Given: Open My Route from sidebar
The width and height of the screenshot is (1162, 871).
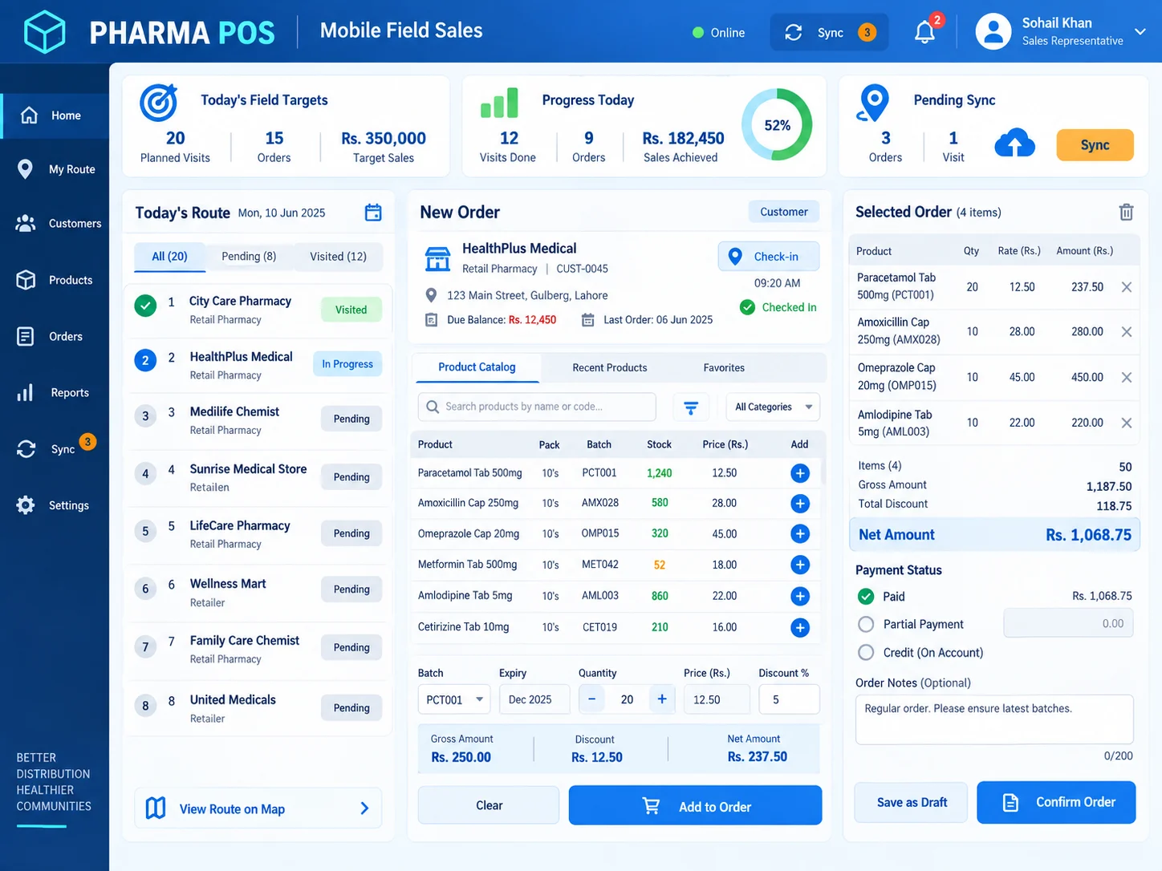Looking at the screenshot, I should (55, 169).
